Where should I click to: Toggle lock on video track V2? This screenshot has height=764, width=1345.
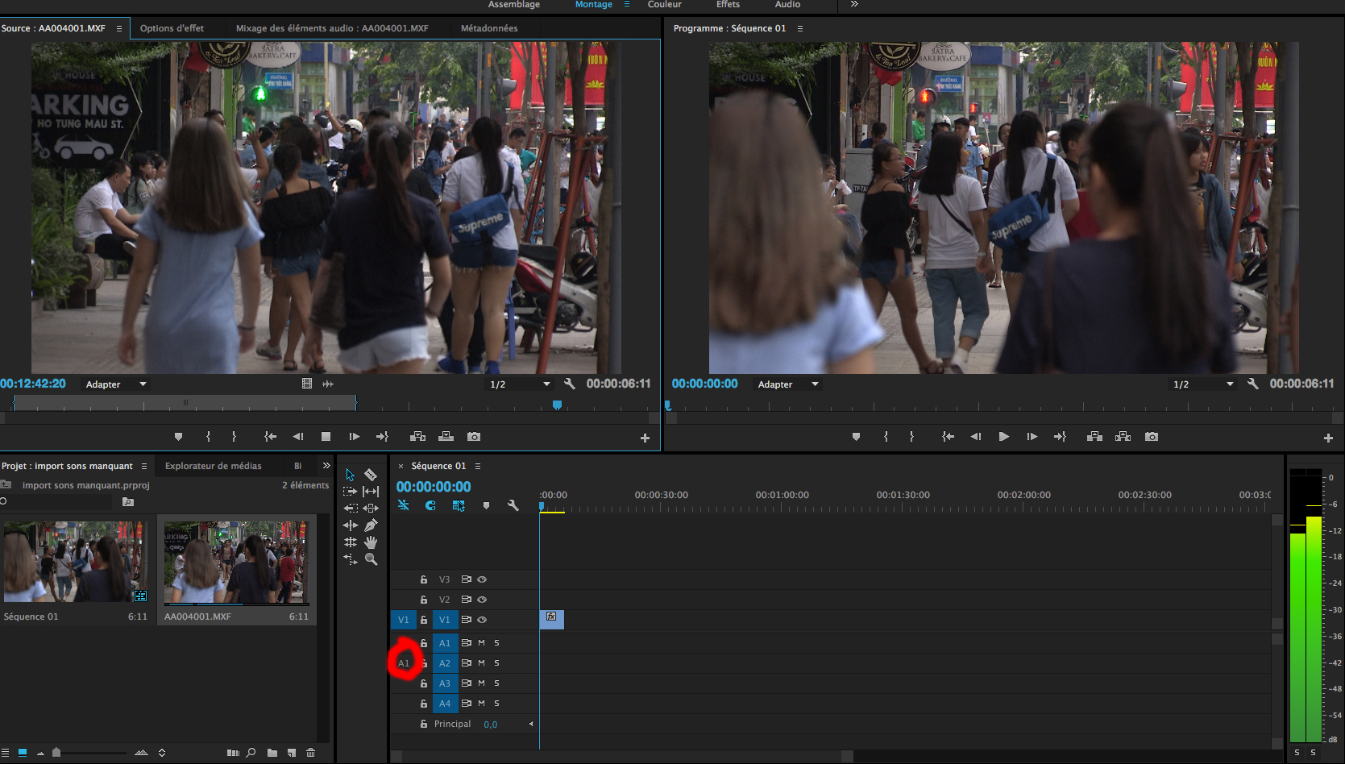coord(424,600)
